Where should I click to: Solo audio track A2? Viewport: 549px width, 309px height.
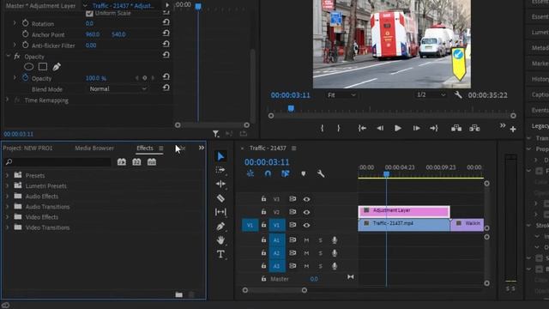point(320,253)
